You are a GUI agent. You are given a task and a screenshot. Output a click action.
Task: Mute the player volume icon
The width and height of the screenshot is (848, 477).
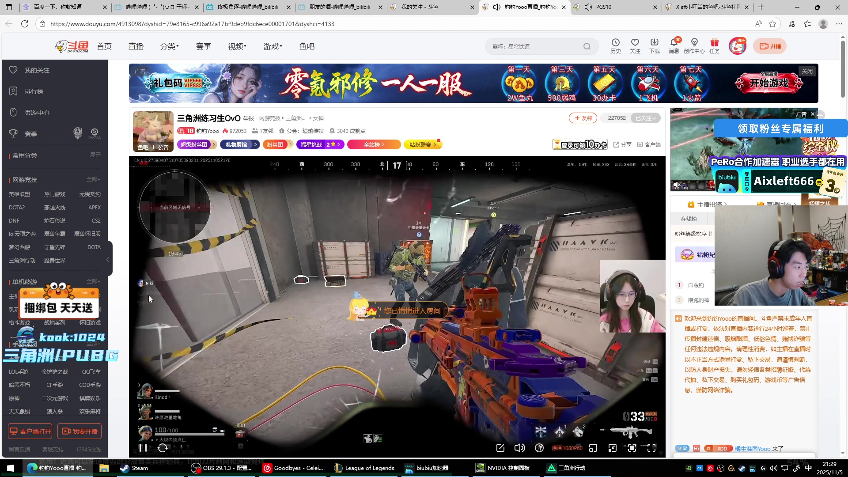tap(519, 448)
